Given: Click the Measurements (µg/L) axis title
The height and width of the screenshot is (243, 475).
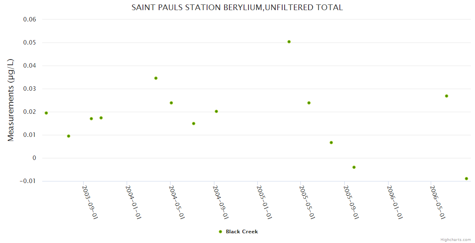Looking at the screenshot, I should pos(11,100).
